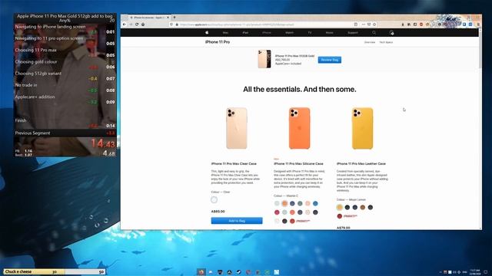Viewport: 492px width, 276px height.
Task: Add the Clear Case to bag
Action: 237,221
